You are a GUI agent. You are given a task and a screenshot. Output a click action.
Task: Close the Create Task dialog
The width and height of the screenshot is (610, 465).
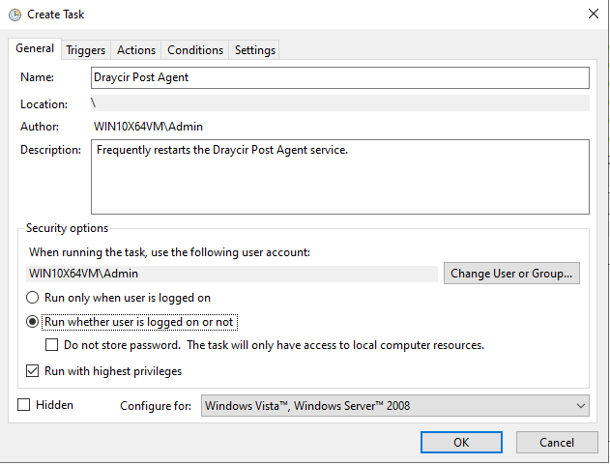pyautogui.click(x=594, y=14)
